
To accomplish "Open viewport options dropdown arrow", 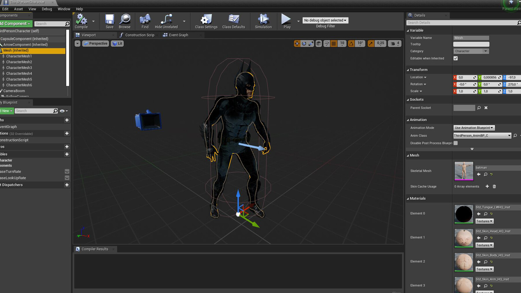I will (77, 44).
